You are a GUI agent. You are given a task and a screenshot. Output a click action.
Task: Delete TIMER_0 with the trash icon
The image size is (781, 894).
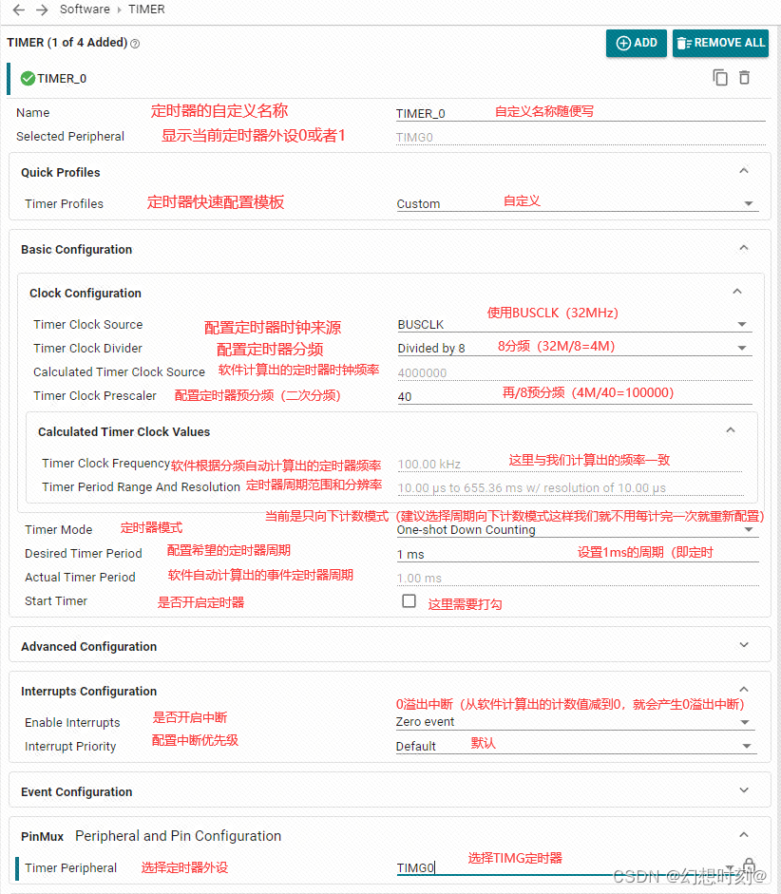coord(745,78)
